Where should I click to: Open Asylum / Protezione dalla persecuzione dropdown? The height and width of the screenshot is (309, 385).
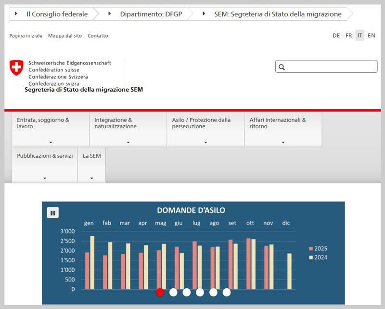click(205, 129)
